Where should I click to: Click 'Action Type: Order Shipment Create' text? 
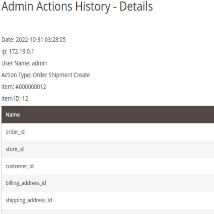pos(46,75)
